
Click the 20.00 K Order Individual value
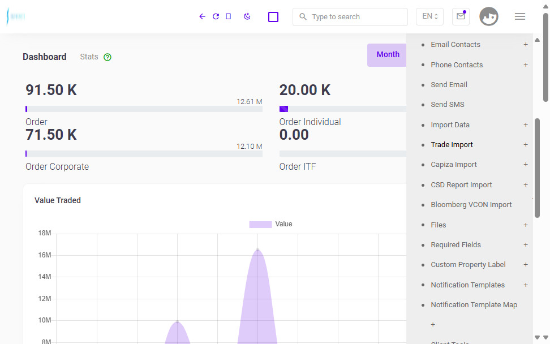click(305, 90)
